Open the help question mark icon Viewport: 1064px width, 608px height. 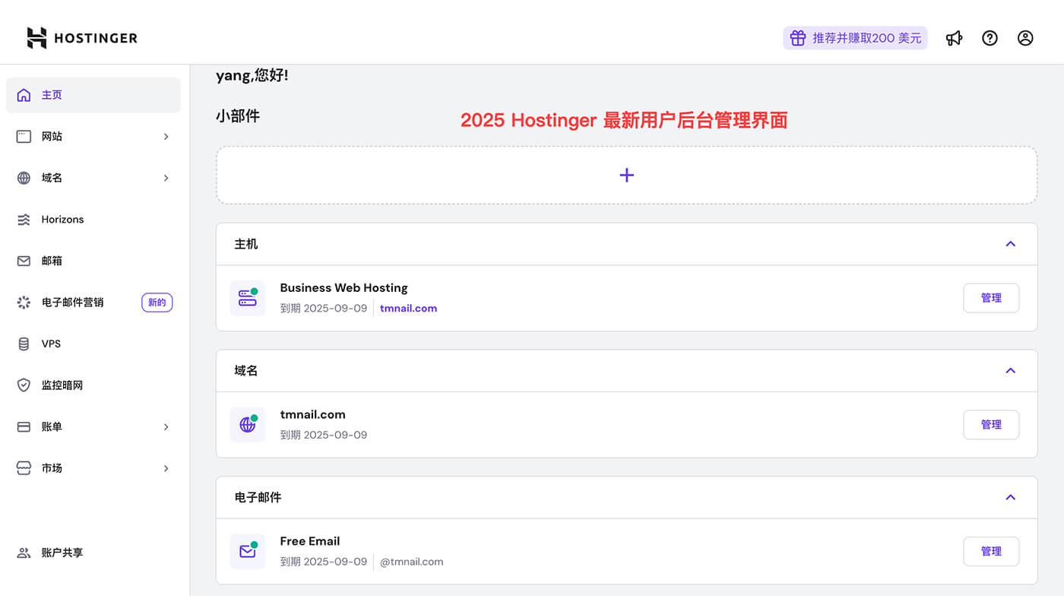[990, 38]
